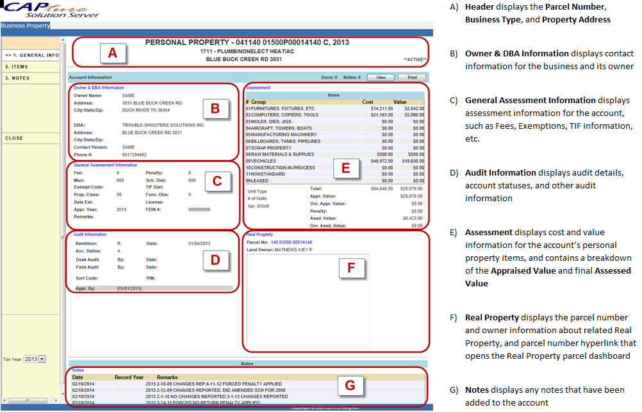Click the Print button

coord(412,78)
